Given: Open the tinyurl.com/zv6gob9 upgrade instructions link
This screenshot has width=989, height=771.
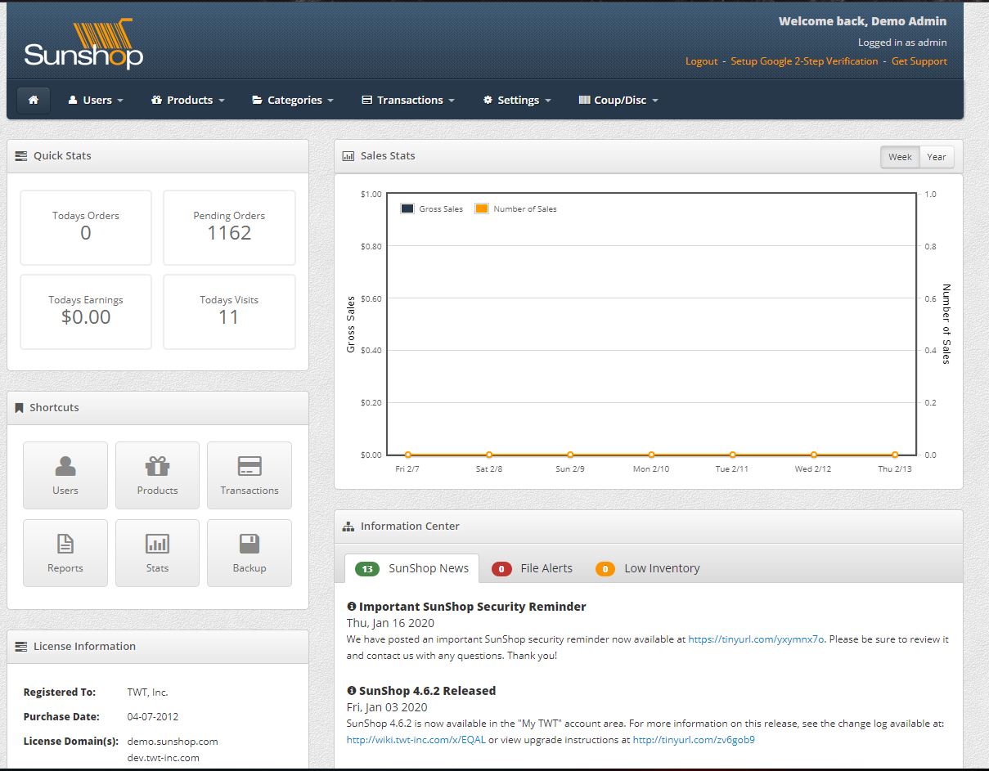Looking at the screenshot, I should point(694,740).
